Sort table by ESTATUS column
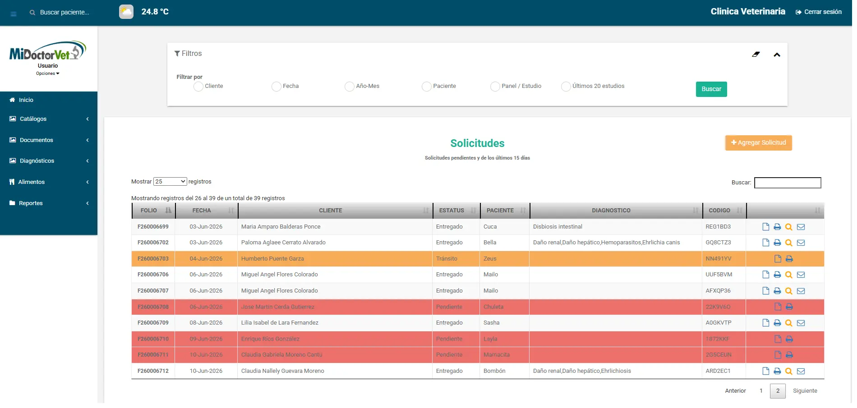 [x=456, y=211]
